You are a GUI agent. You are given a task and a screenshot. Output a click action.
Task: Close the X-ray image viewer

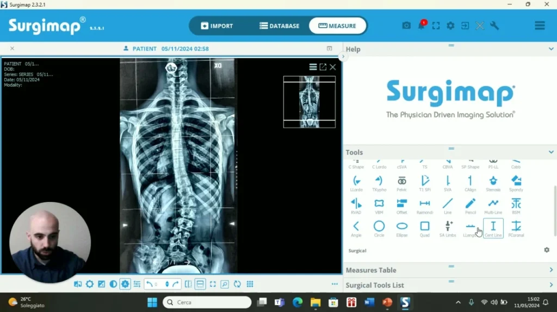(x=333, y=67)
